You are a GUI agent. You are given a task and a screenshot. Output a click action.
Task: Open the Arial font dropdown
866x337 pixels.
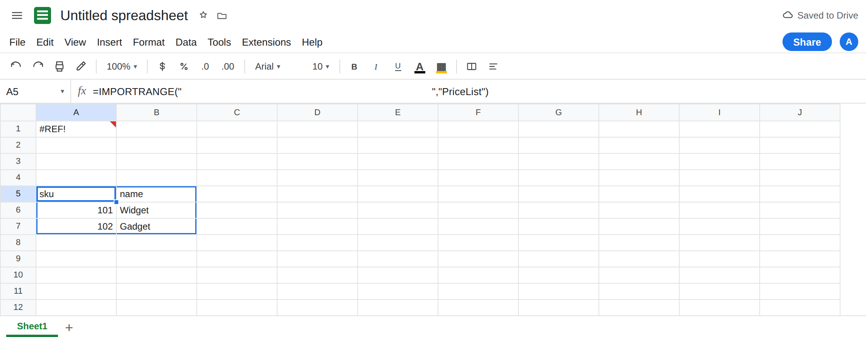[x=268, y=66]
